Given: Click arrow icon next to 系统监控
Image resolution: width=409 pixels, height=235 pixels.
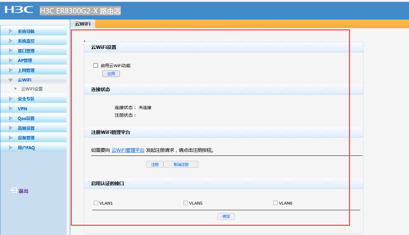Looking at the screenshot, I should (x=11, y=41).
